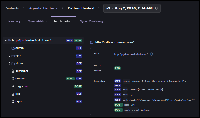Open the Summary tab
Screen dimensions: 200x118
14,21
